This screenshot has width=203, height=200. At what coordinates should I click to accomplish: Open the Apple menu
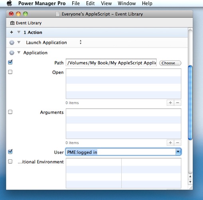[10, 3]
